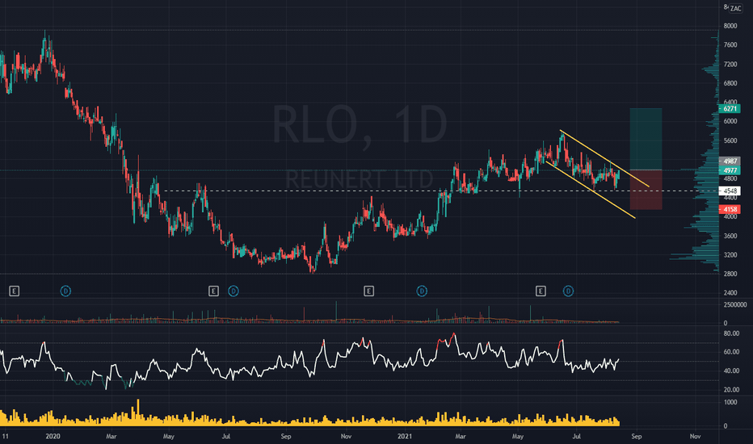Click the D dividend marker just after 2020 label
Viewport: 753px width, 444px height.
point(65,291)
